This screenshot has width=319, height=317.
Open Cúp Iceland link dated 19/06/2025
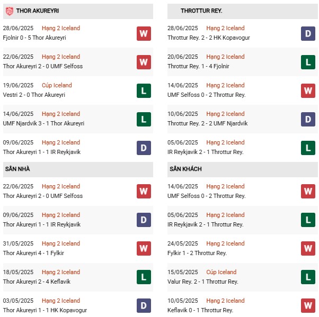[57, 85]
